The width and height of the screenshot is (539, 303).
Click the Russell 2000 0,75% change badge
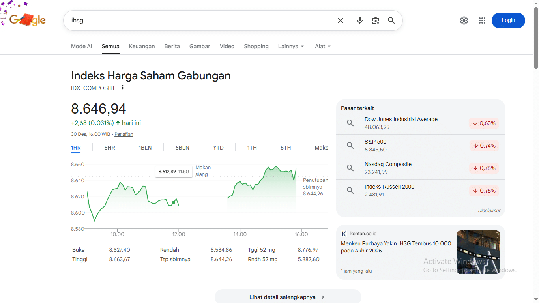tap(484, 191)
